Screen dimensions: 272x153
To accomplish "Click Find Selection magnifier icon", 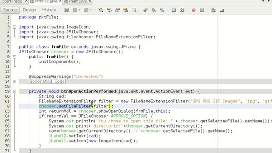I will coord(101,10).
